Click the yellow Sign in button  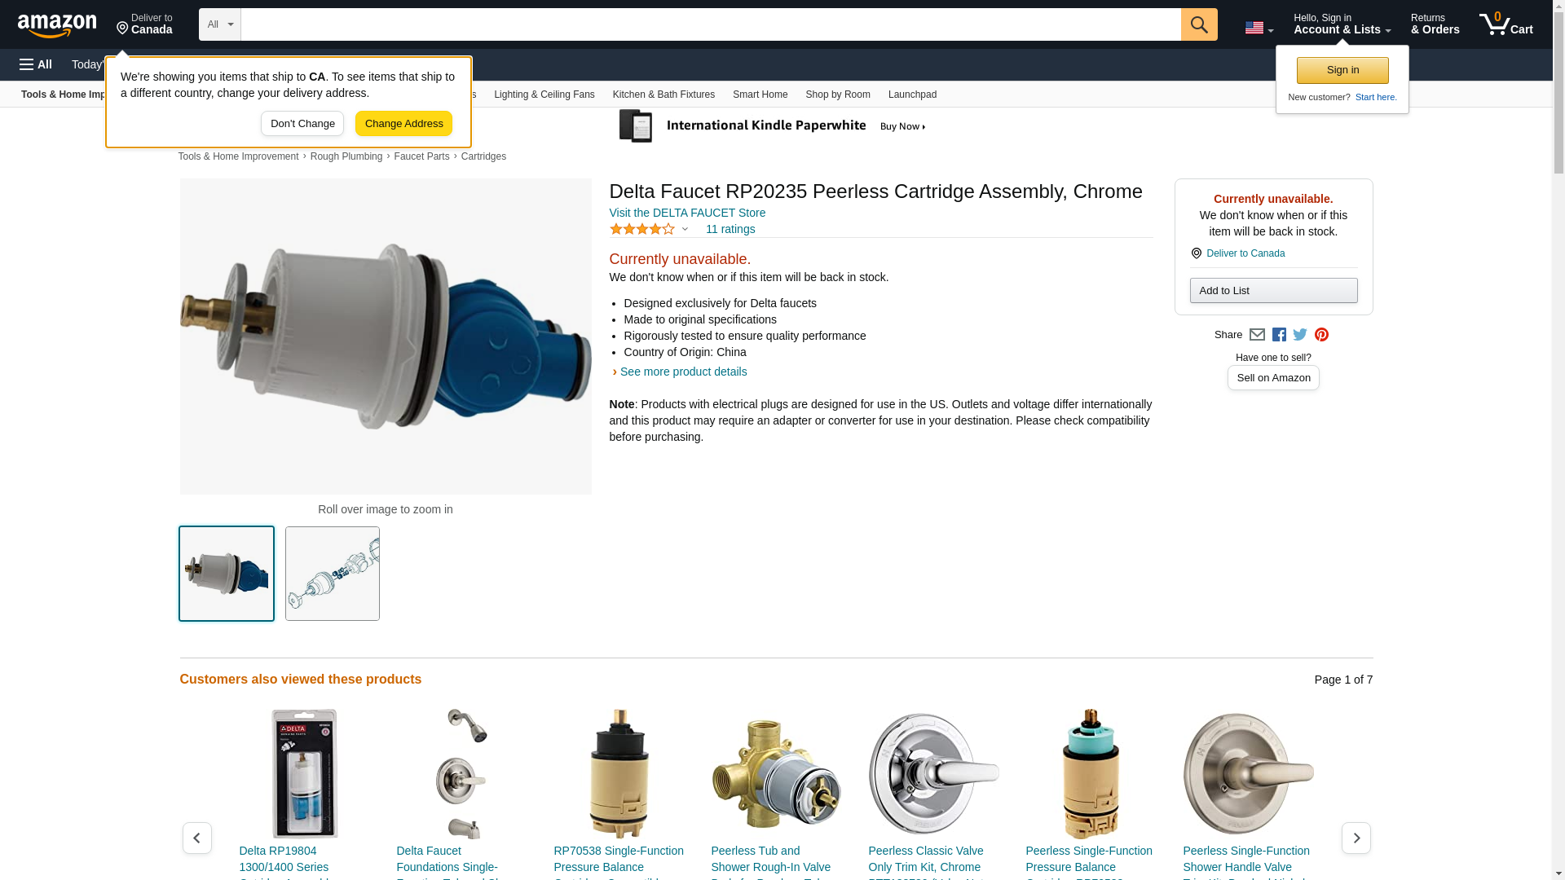[x=1342, y=70]
